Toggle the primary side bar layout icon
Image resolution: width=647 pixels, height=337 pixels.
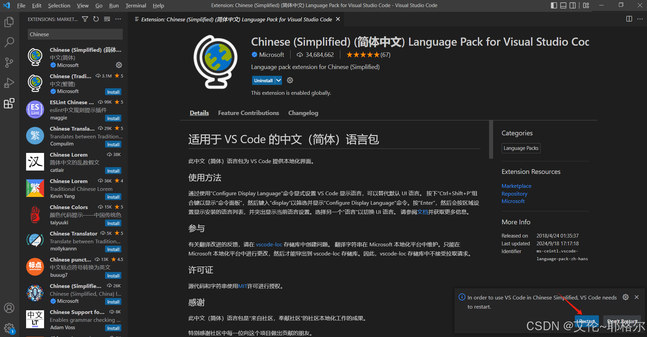click(x=554, y=5)
